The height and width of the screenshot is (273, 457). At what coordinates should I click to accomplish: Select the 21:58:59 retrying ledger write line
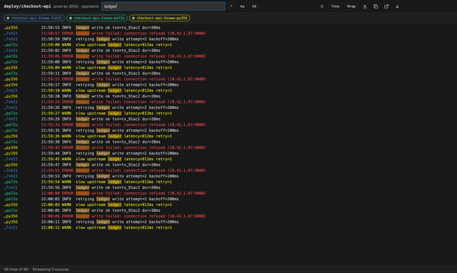click(x=228, y=39)
